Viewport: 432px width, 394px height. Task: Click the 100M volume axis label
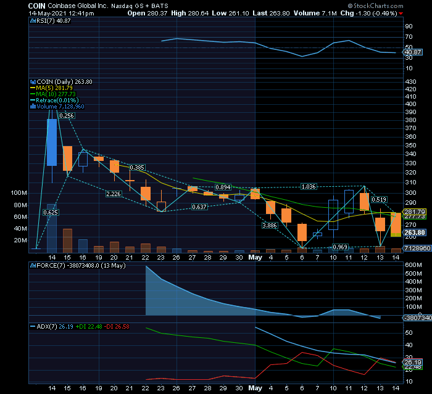pos(19,193)
